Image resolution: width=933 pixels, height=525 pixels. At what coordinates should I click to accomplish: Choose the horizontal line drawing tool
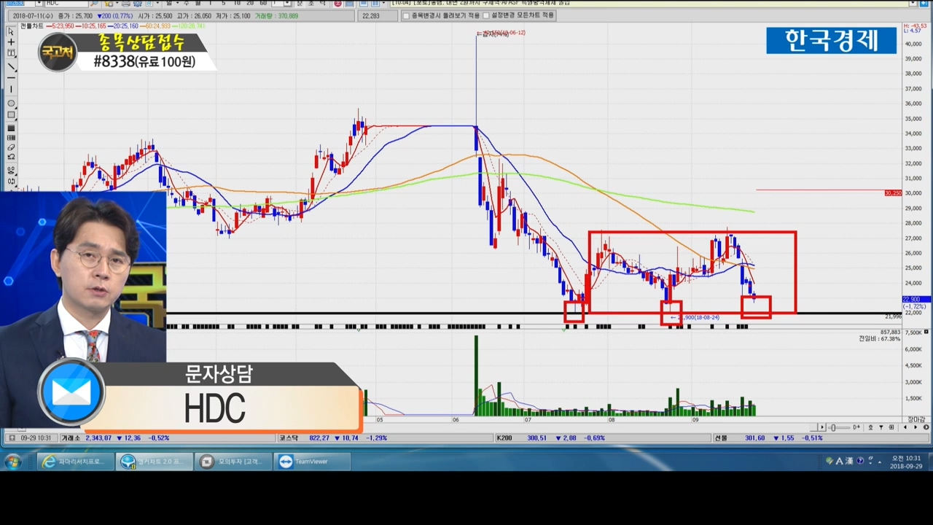[x=11, y=78]
